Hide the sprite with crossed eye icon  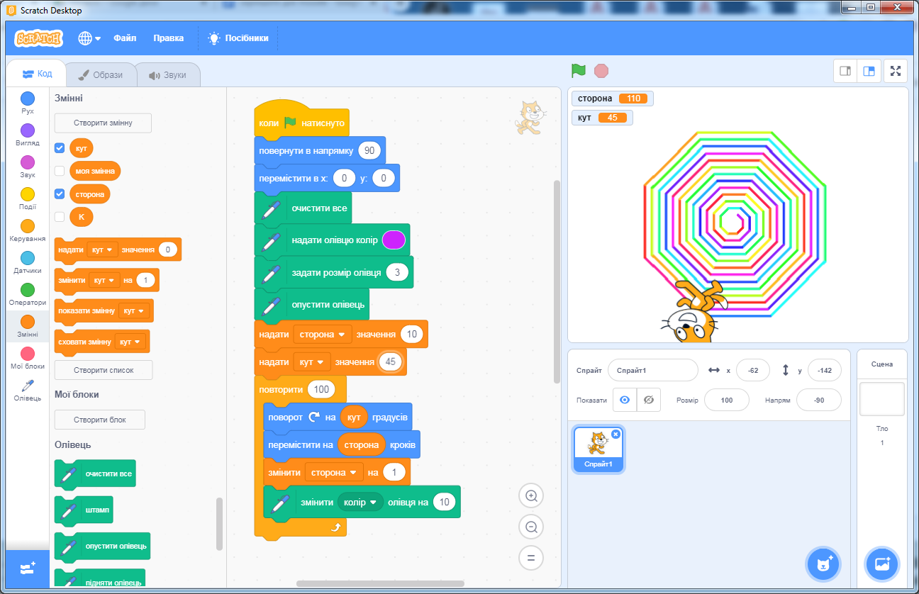(648, 400)
